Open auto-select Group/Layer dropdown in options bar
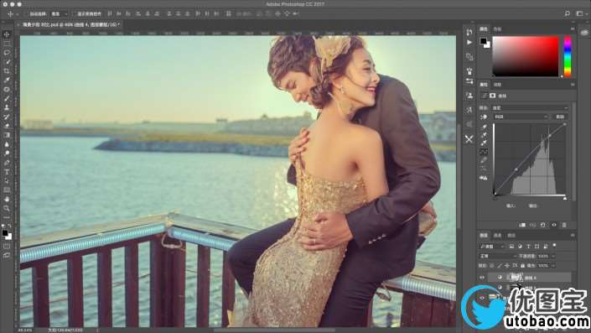This screenshot has height=333, width=591. (60, 14)
